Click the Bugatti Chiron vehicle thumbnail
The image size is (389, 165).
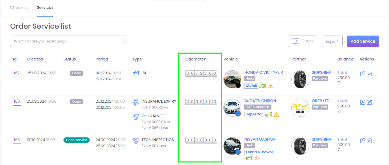[232, 107]
